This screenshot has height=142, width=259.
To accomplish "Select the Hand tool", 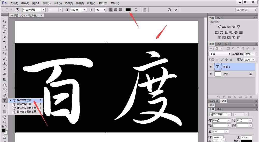I will tap(4, 117).
